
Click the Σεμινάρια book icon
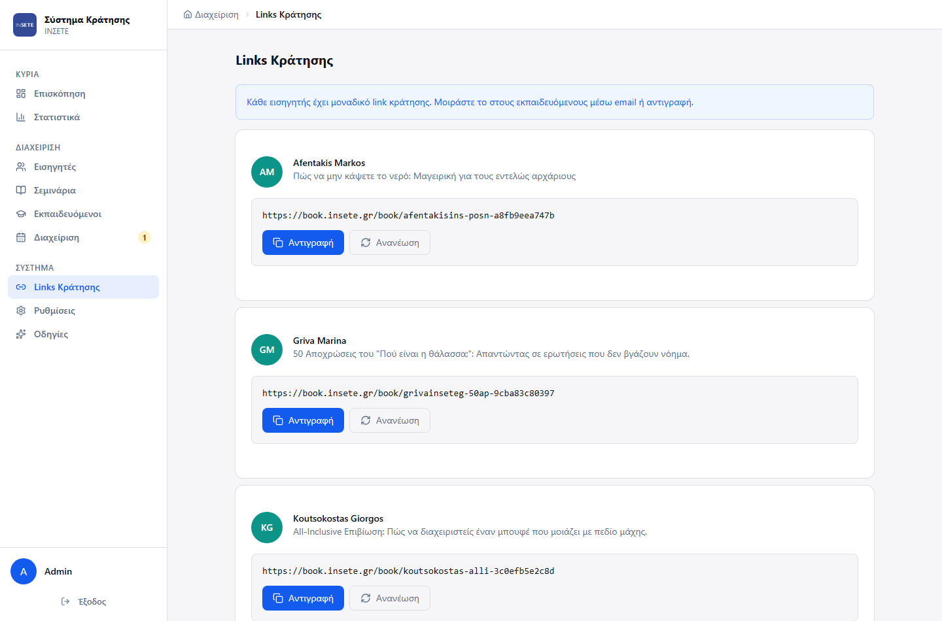(21, 190)
